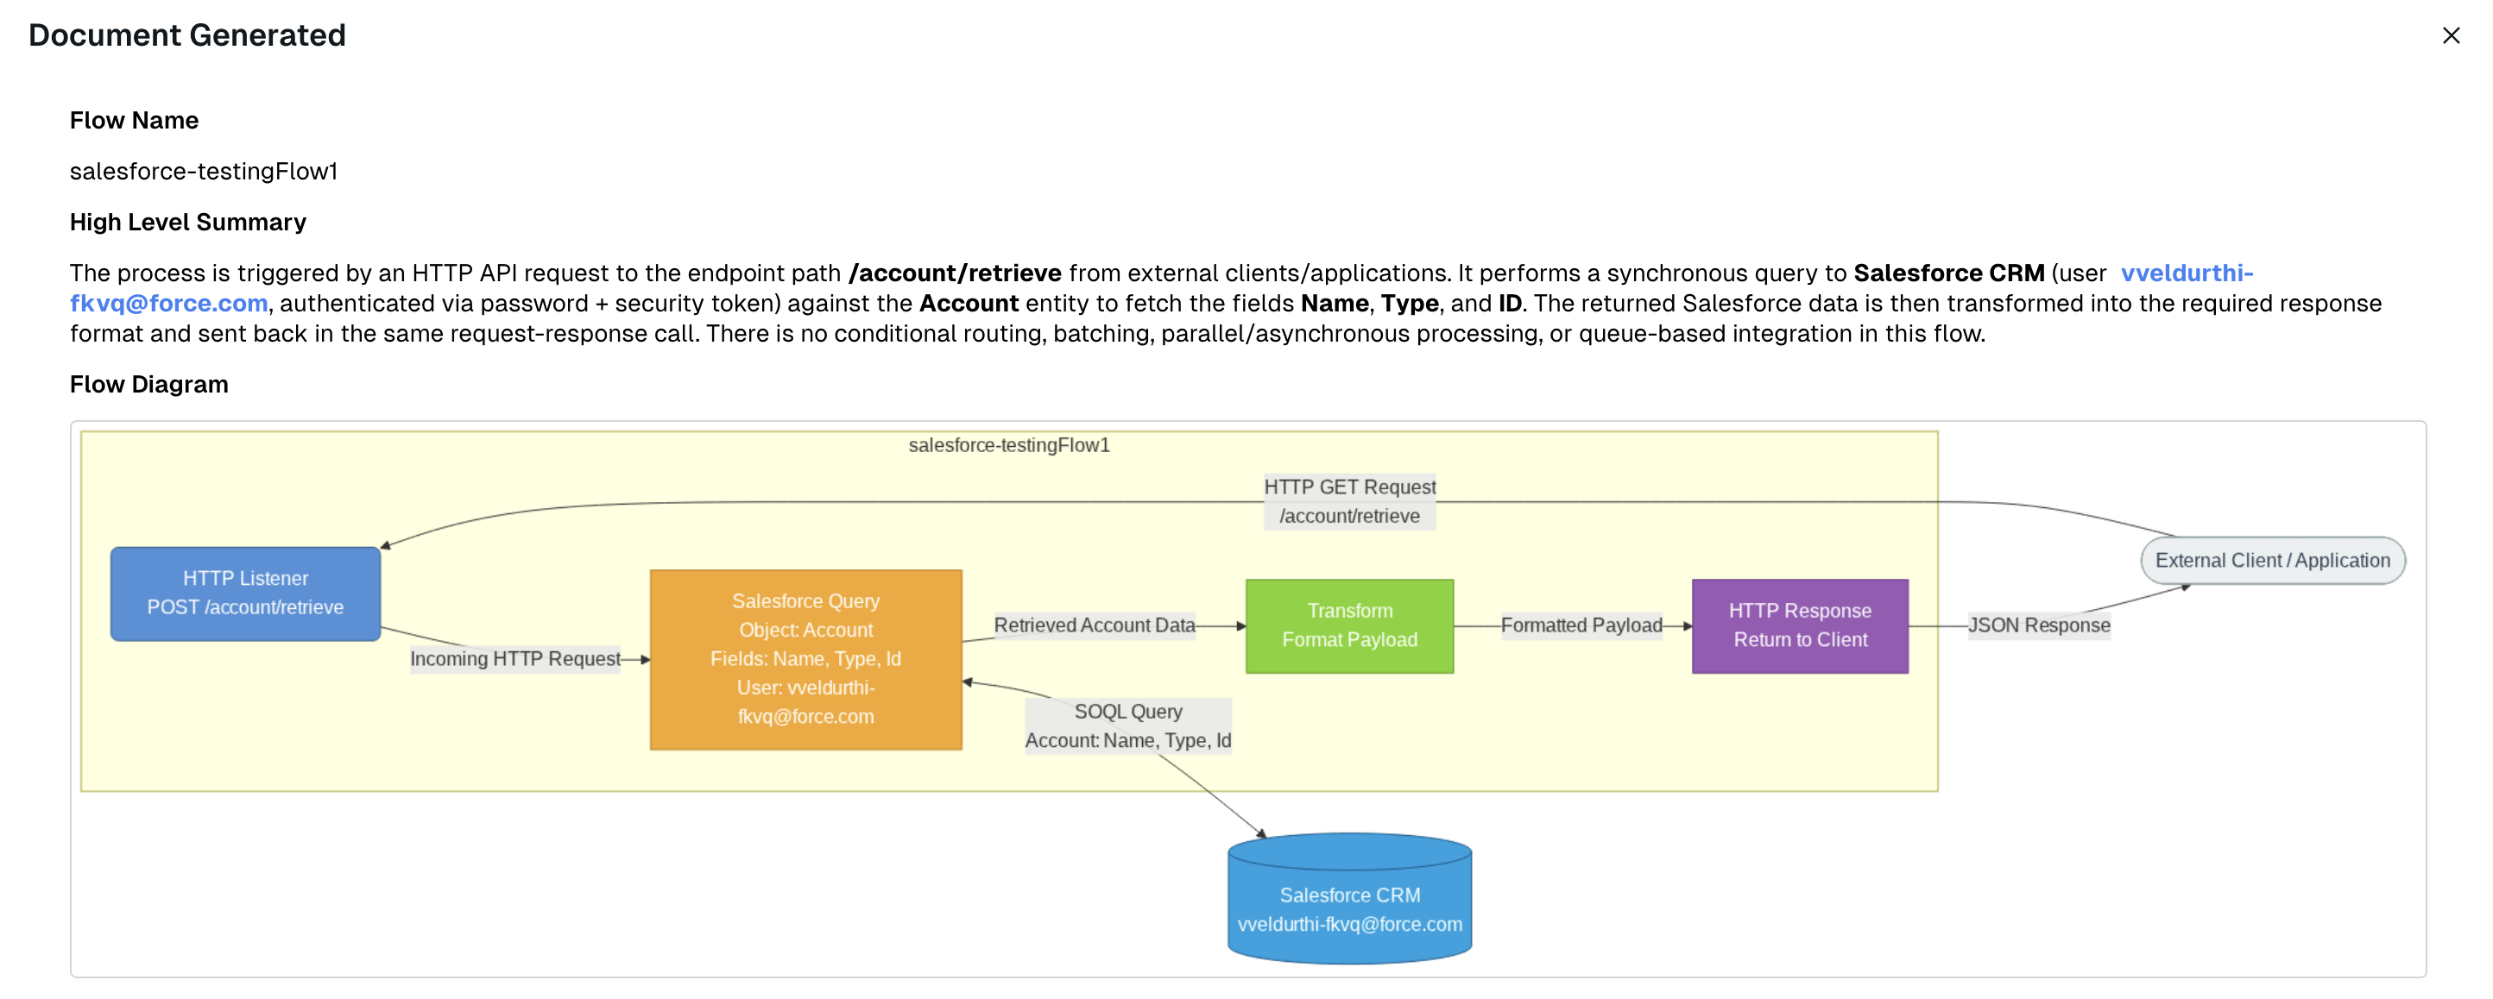The height and width of the screenshot is (999, 2493).
Task: Click the JSON Response edge label
Action: tap(2038, 625)
